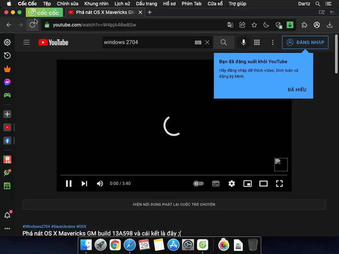Click the page vertical scrollbar
This screenshot has height=254, width=339.
coord(336,54)
